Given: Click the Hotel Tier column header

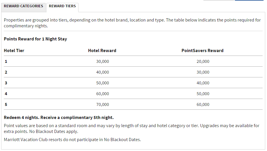Looking at the screenshot, I should (x=14, y=51).
